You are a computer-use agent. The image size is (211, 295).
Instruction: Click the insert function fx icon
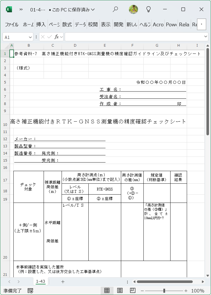[x=56, y=37]
